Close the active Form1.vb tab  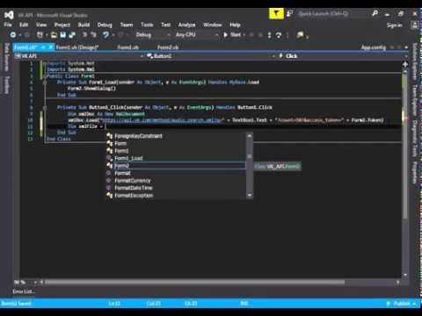click(50, 47)
